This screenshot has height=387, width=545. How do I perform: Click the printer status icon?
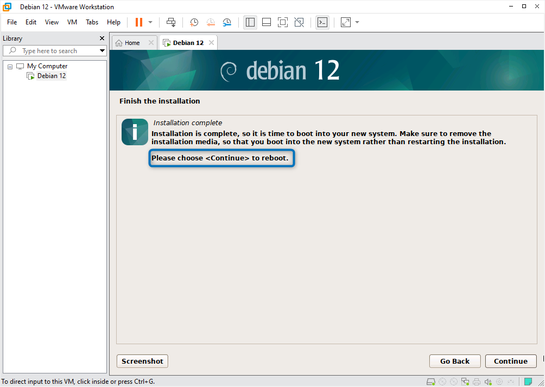pos(476,382)
